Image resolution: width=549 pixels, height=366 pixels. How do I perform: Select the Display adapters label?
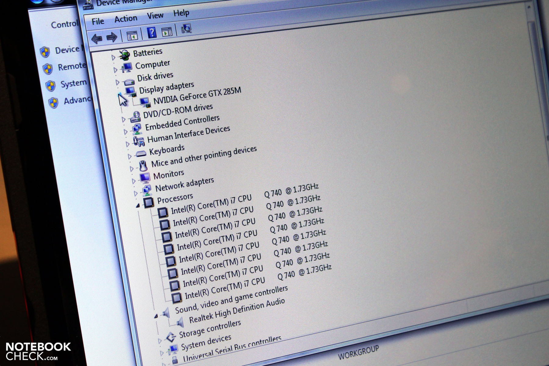(x=167, y=88)
